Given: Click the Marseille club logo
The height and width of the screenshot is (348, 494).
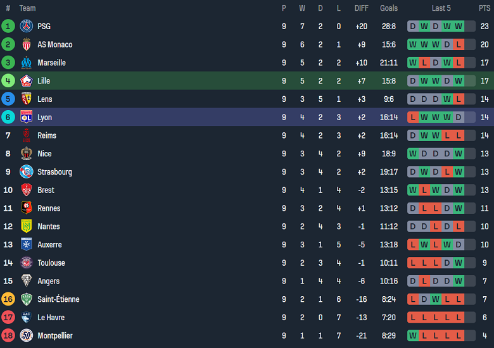Looking at the screenshot, I should [x=26, y=63].
